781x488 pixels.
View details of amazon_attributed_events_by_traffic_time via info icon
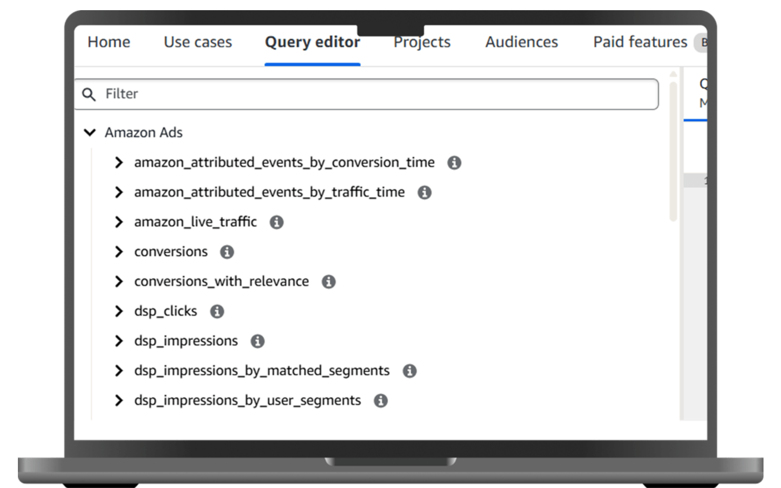[x=424, y=192]
